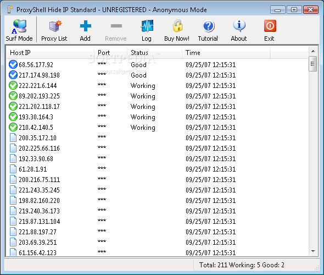Sort list by Time column header
This screenshot has width=324, height=275.
pyautogui.click(x=226, y=53)
